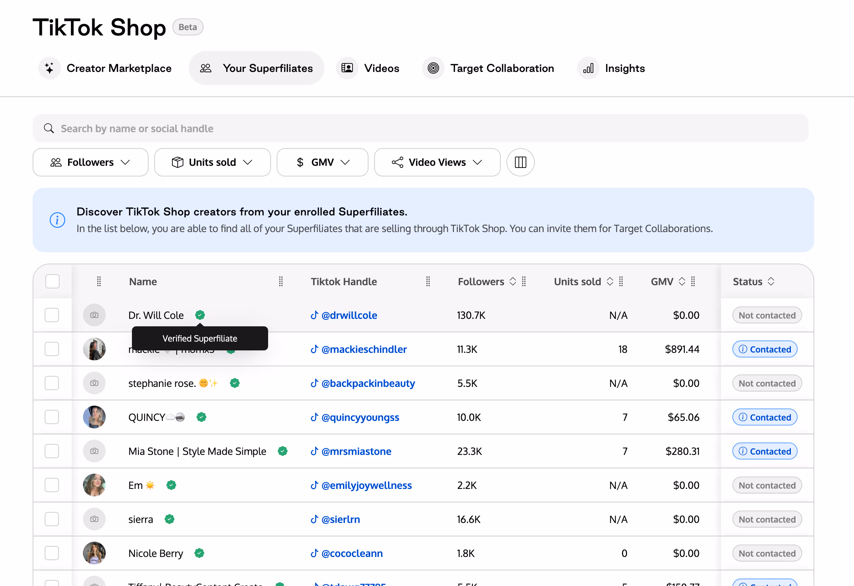Image resolution: width=854 pixels, height=586 pixels.
Task: Click Em verified badge
Action: (x=171, y=485)
